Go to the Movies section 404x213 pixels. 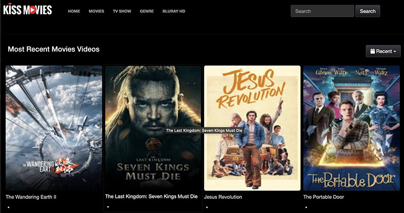click(x=96, y=11)
